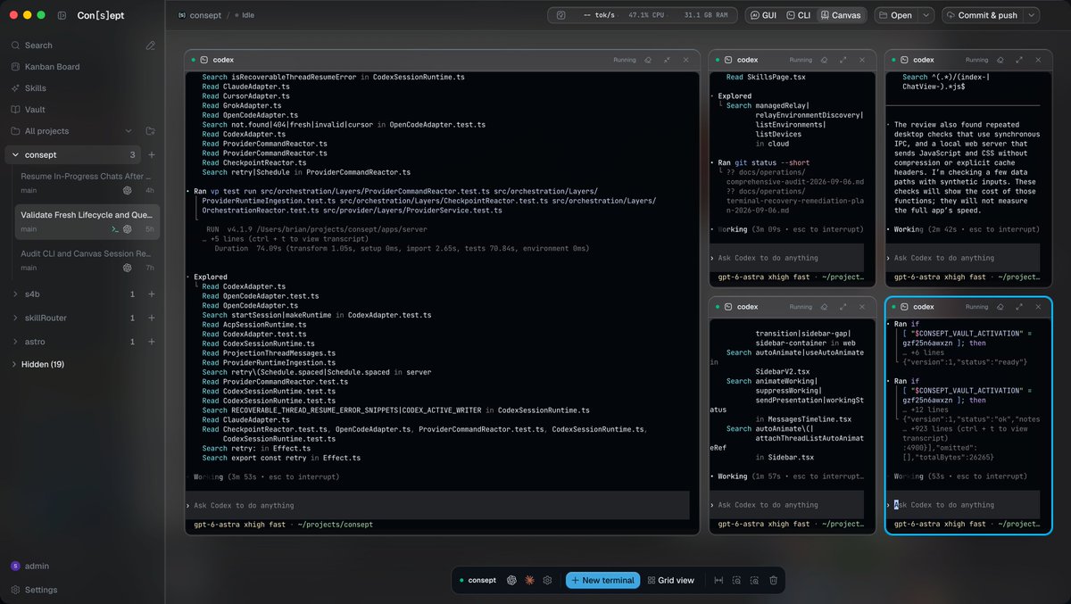Select the Validate Fresh Lifecycle thread
Viewport: 1071px width, 604px height.
pos(87,221)
